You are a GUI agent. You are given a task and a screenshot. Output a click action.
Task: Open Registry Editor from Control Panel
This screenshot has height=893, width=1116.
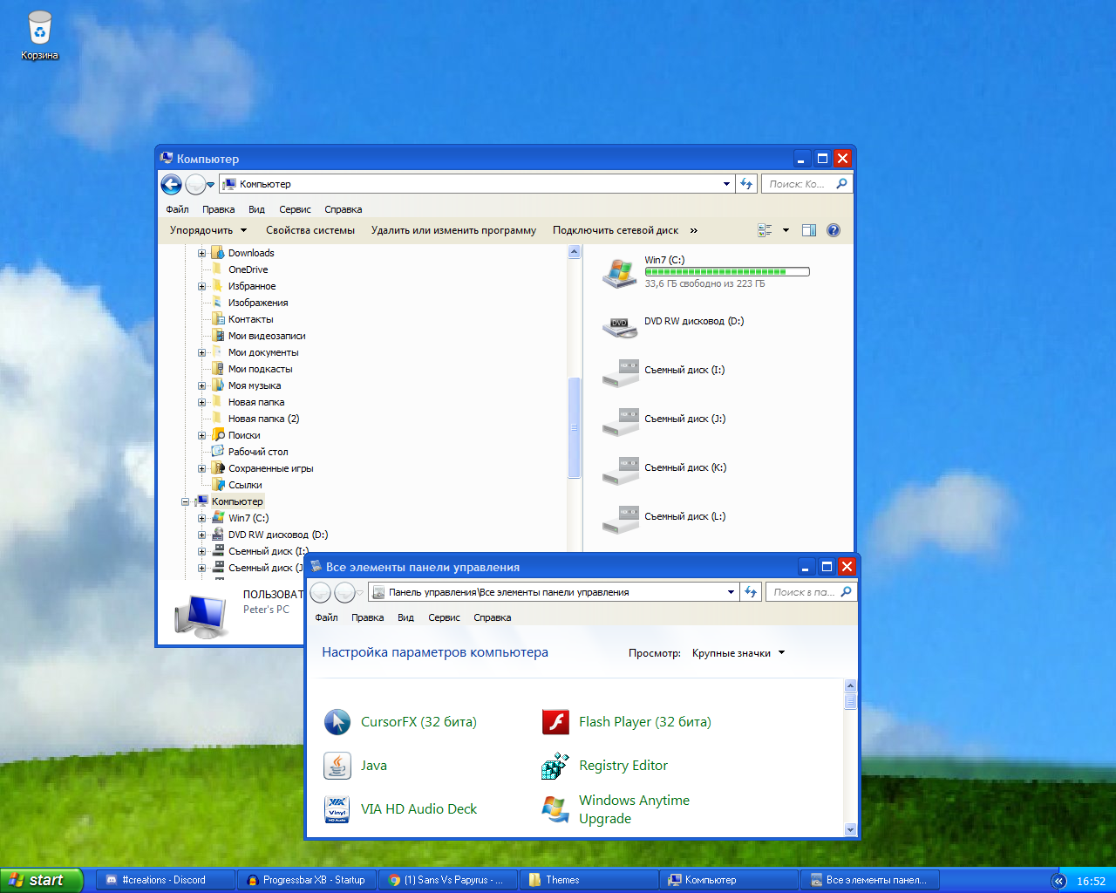[623, 766]
